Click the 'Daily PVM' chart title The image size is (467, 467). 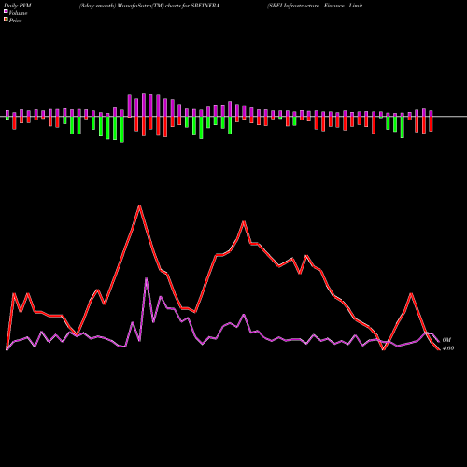tap(18, 6)
